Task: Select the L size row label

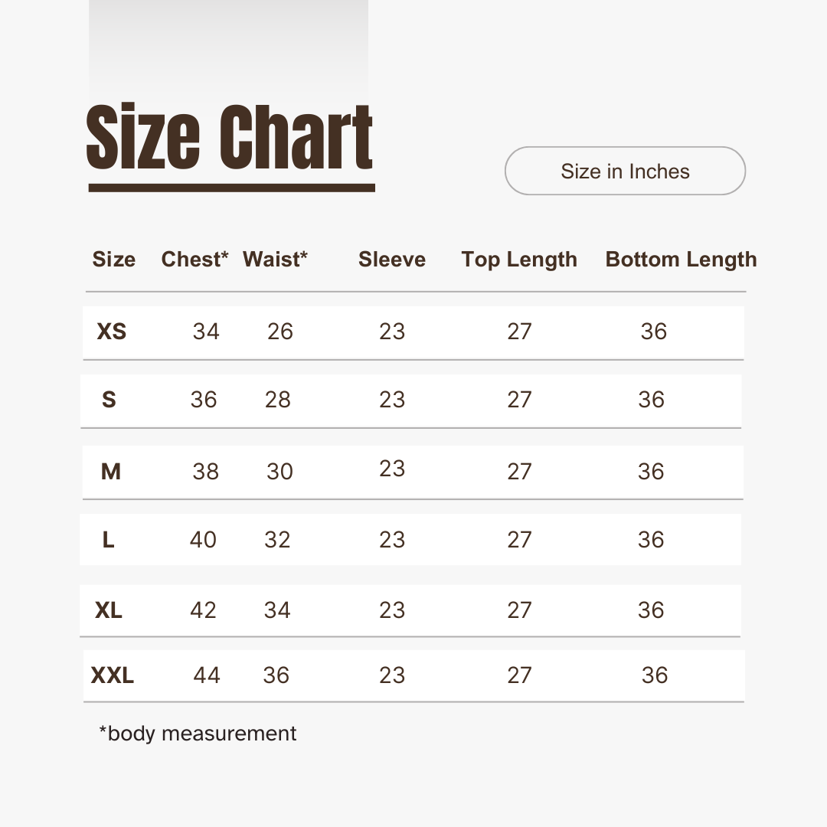Action: (x=108, y=540)
